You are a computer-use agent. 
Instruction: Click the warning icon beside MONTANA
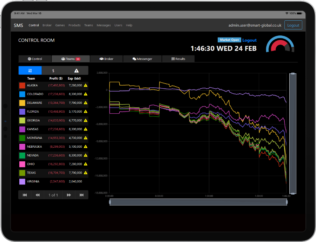(86, 138)
